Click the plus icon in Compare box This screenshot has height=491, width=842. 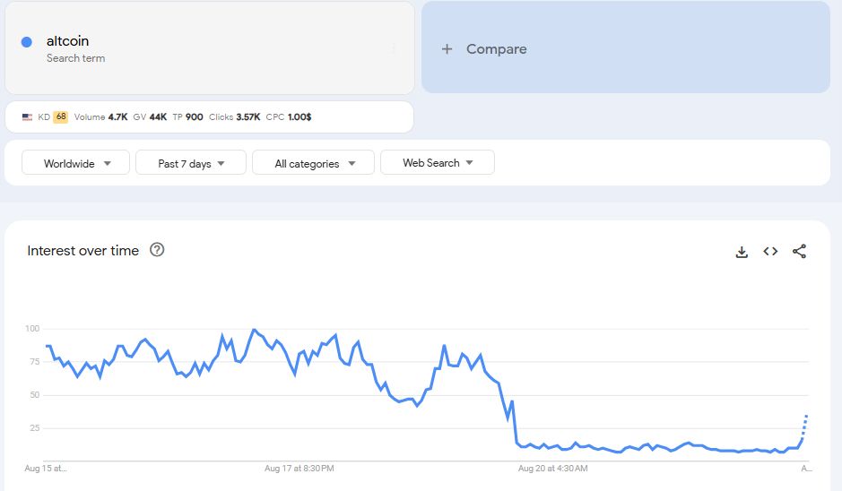coord(447,49)
